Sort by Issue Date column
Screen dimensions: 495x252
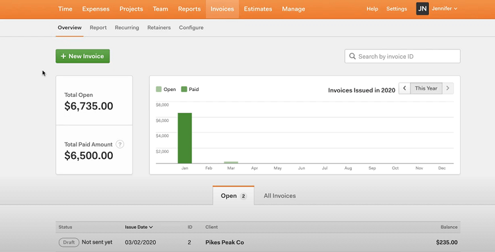[139, 227]
